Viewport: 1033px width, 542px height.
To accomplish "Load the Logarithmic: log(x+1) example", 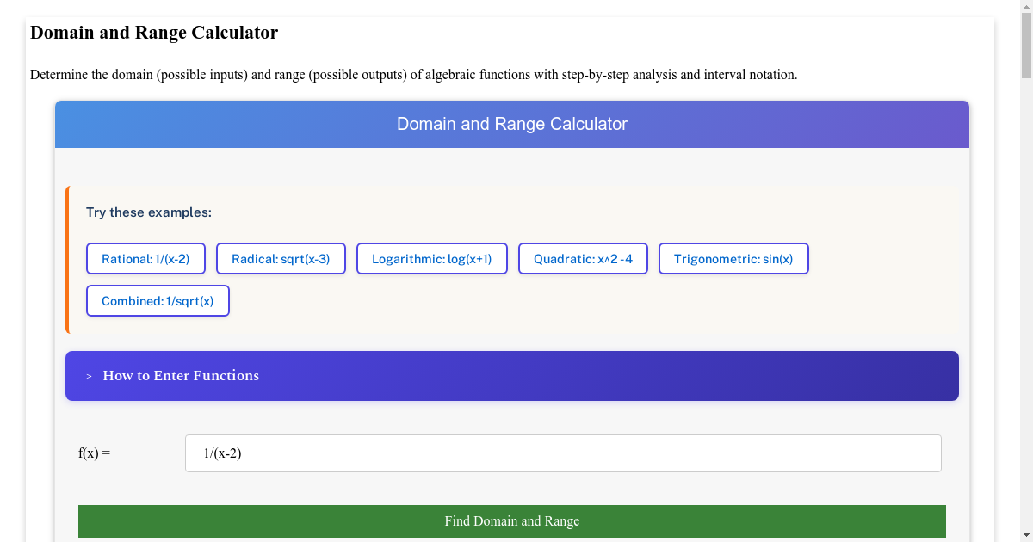I will [x=431, y=259].
